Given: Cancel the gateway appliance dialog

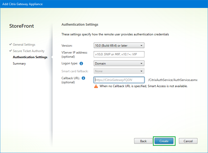Looking at the screenshot, I should click(x=188, y=141).
